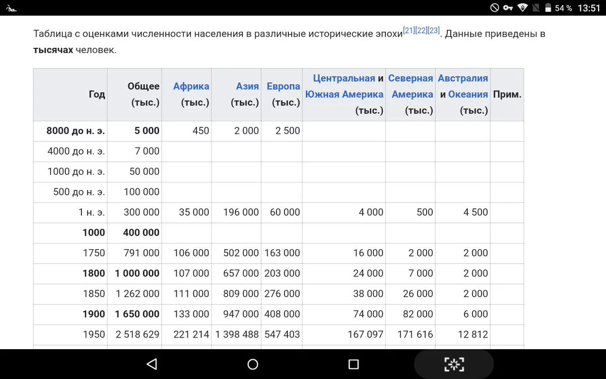606x379 pixels.
Task: Select Asia cell 1 398 488
Action: [237, 335]
